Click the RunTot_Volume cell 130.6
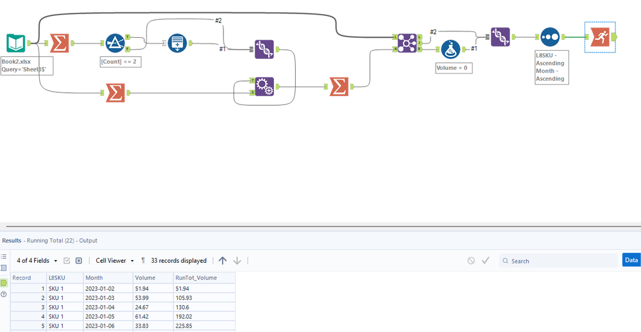 (x=204, y=307)
